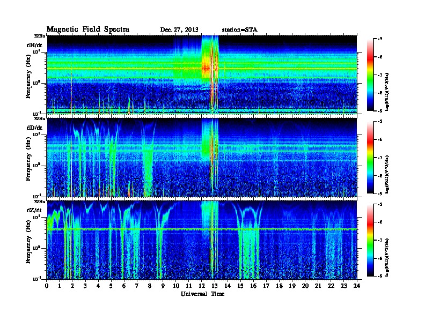Click hour tick label "2" on time axis
425x328 pixels.
pyautogui.click(x=72, y=286)
